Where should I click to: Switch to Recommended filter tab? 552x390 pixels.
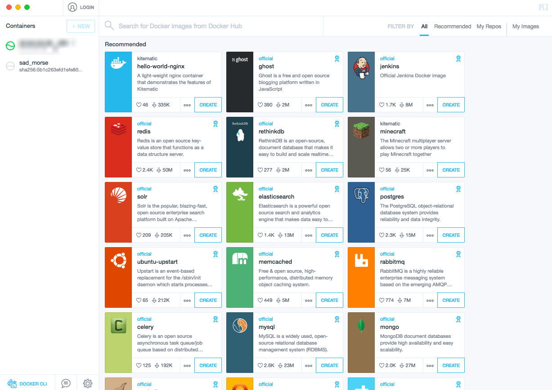tap(453, 27)
